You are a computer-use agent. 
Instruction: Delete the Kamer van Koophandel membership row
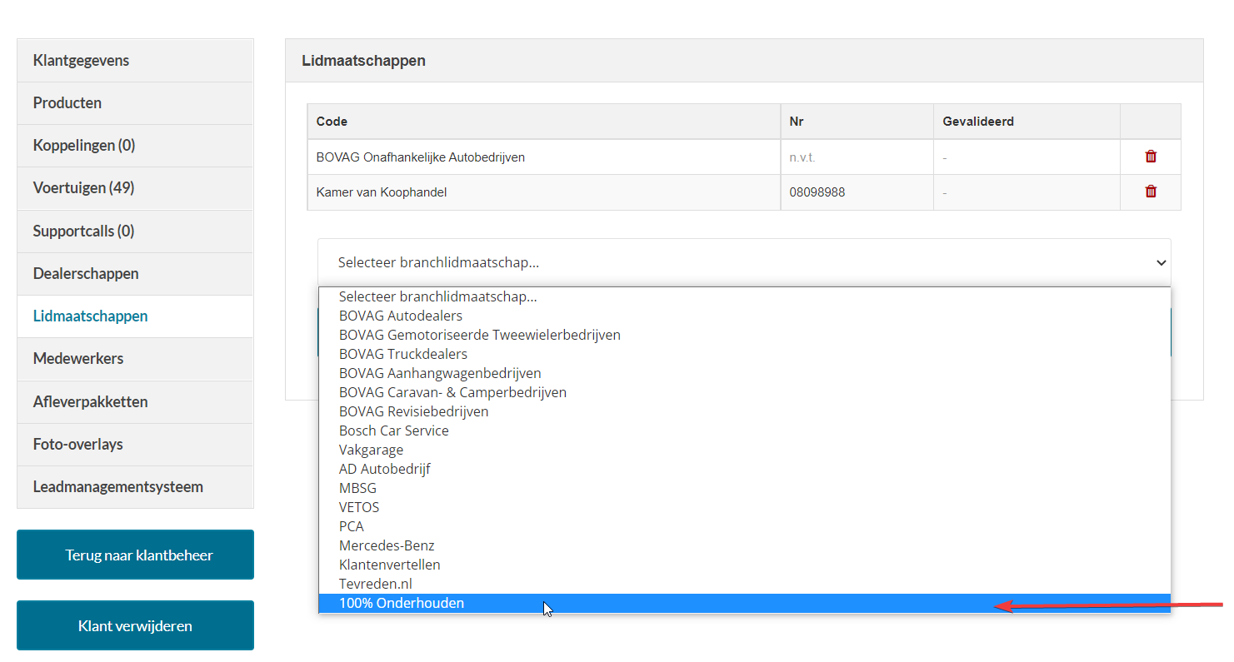pos(1151,192)
